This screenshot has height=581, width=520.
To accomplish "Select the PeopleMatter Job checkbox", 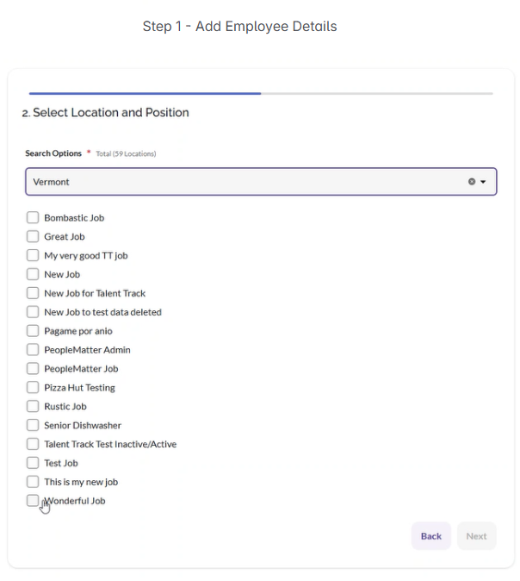I will point(33,369).
